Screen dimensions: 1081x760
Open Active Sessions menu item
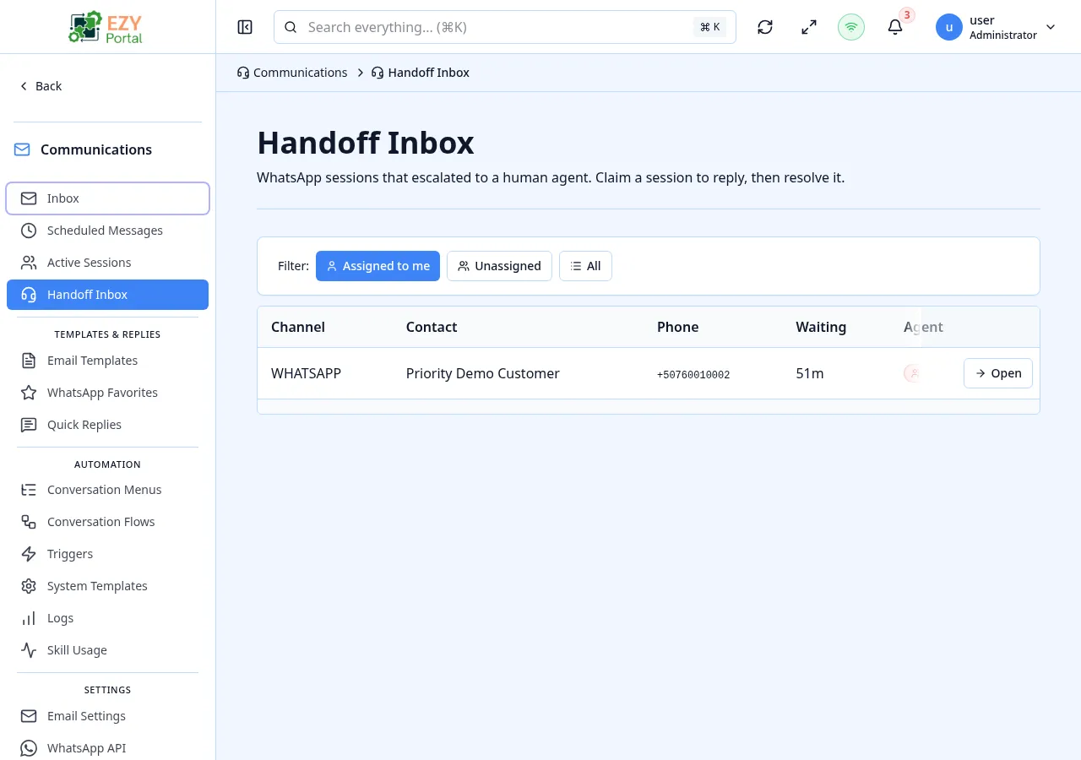click(x=107, y=263)
